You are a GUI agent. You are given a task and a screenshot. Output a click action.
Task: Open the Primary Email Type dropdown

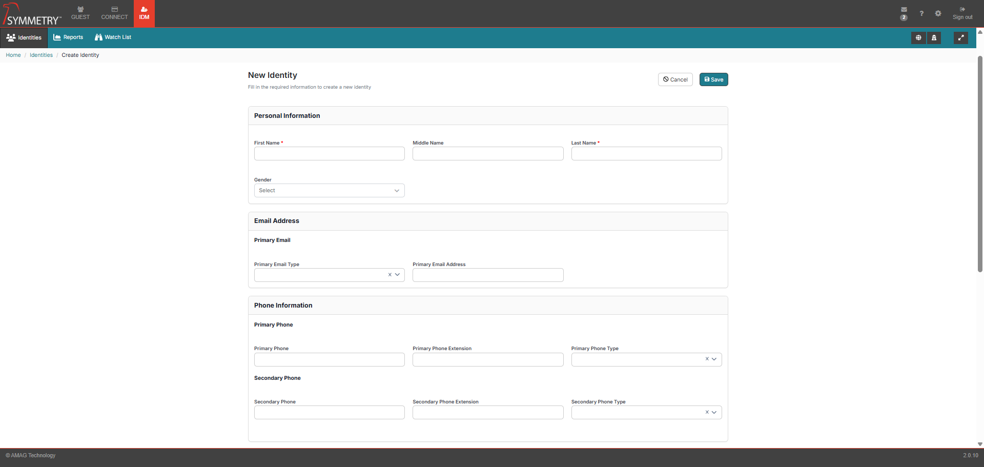click(x=397, y=275)
